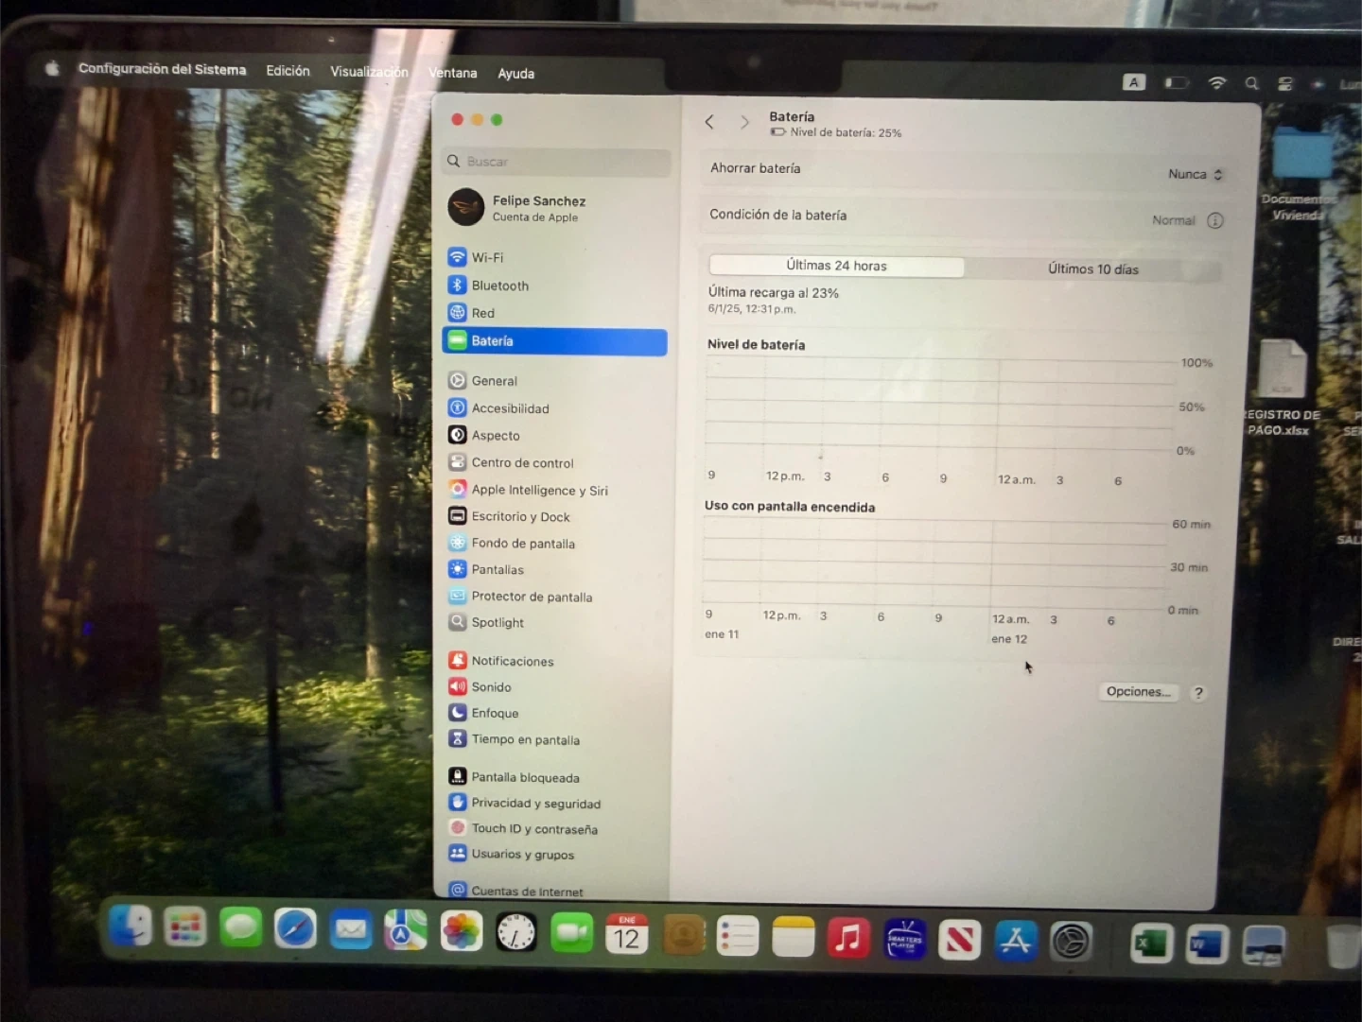1362x1022 pixels.
Task: Go back using the left chevron
Action: (x=709, y=122)
